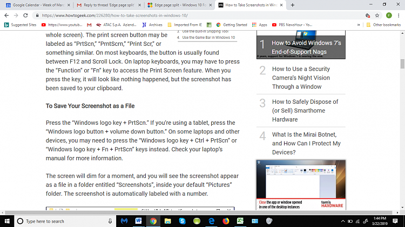Click the browser forward arrow
This screenshot has height=227, width=405.
16,16
